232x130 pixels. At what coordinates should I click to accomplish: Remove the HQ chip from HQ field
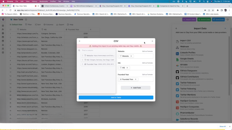[127, 68]
